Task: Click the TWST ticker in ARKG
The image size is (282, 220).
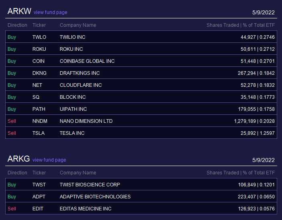Action: [x=39, y=185]
